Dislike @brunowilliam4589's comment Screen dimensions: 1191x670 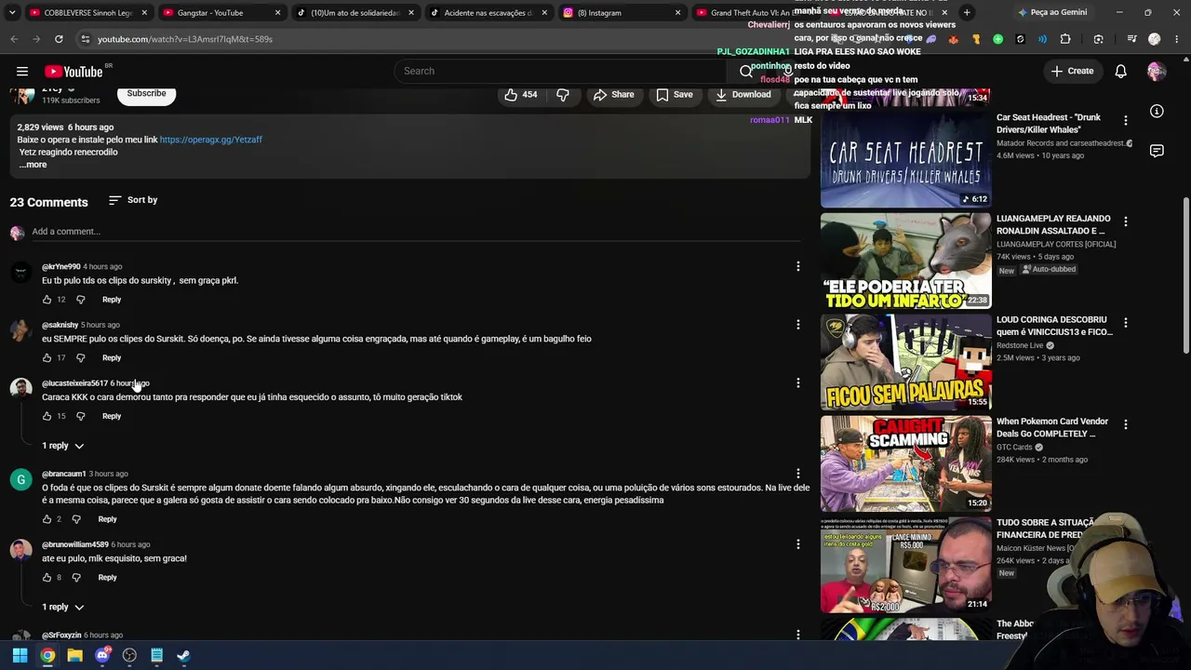pyautogui.click(x=76, y=578)
